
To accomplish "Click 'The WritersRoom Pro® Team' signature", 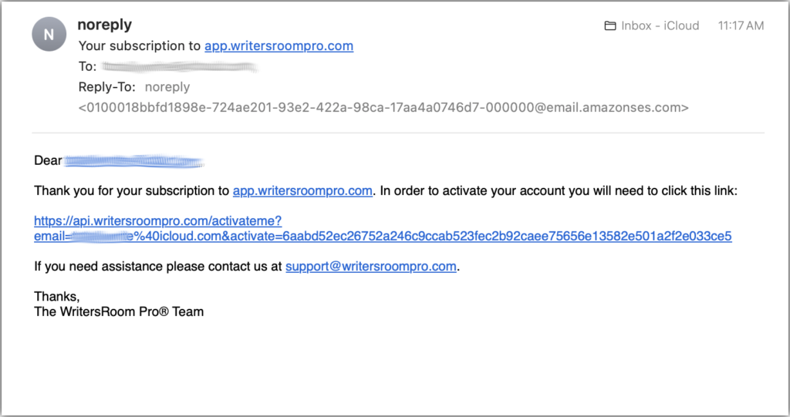I will click(x=119, y=311).
